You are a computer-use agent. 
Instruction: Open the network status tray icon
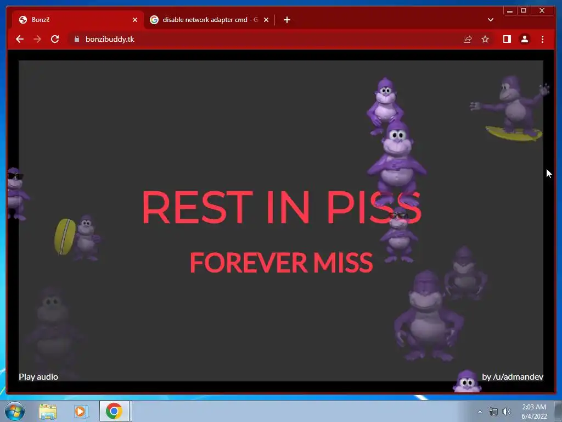tap(493, 412)
